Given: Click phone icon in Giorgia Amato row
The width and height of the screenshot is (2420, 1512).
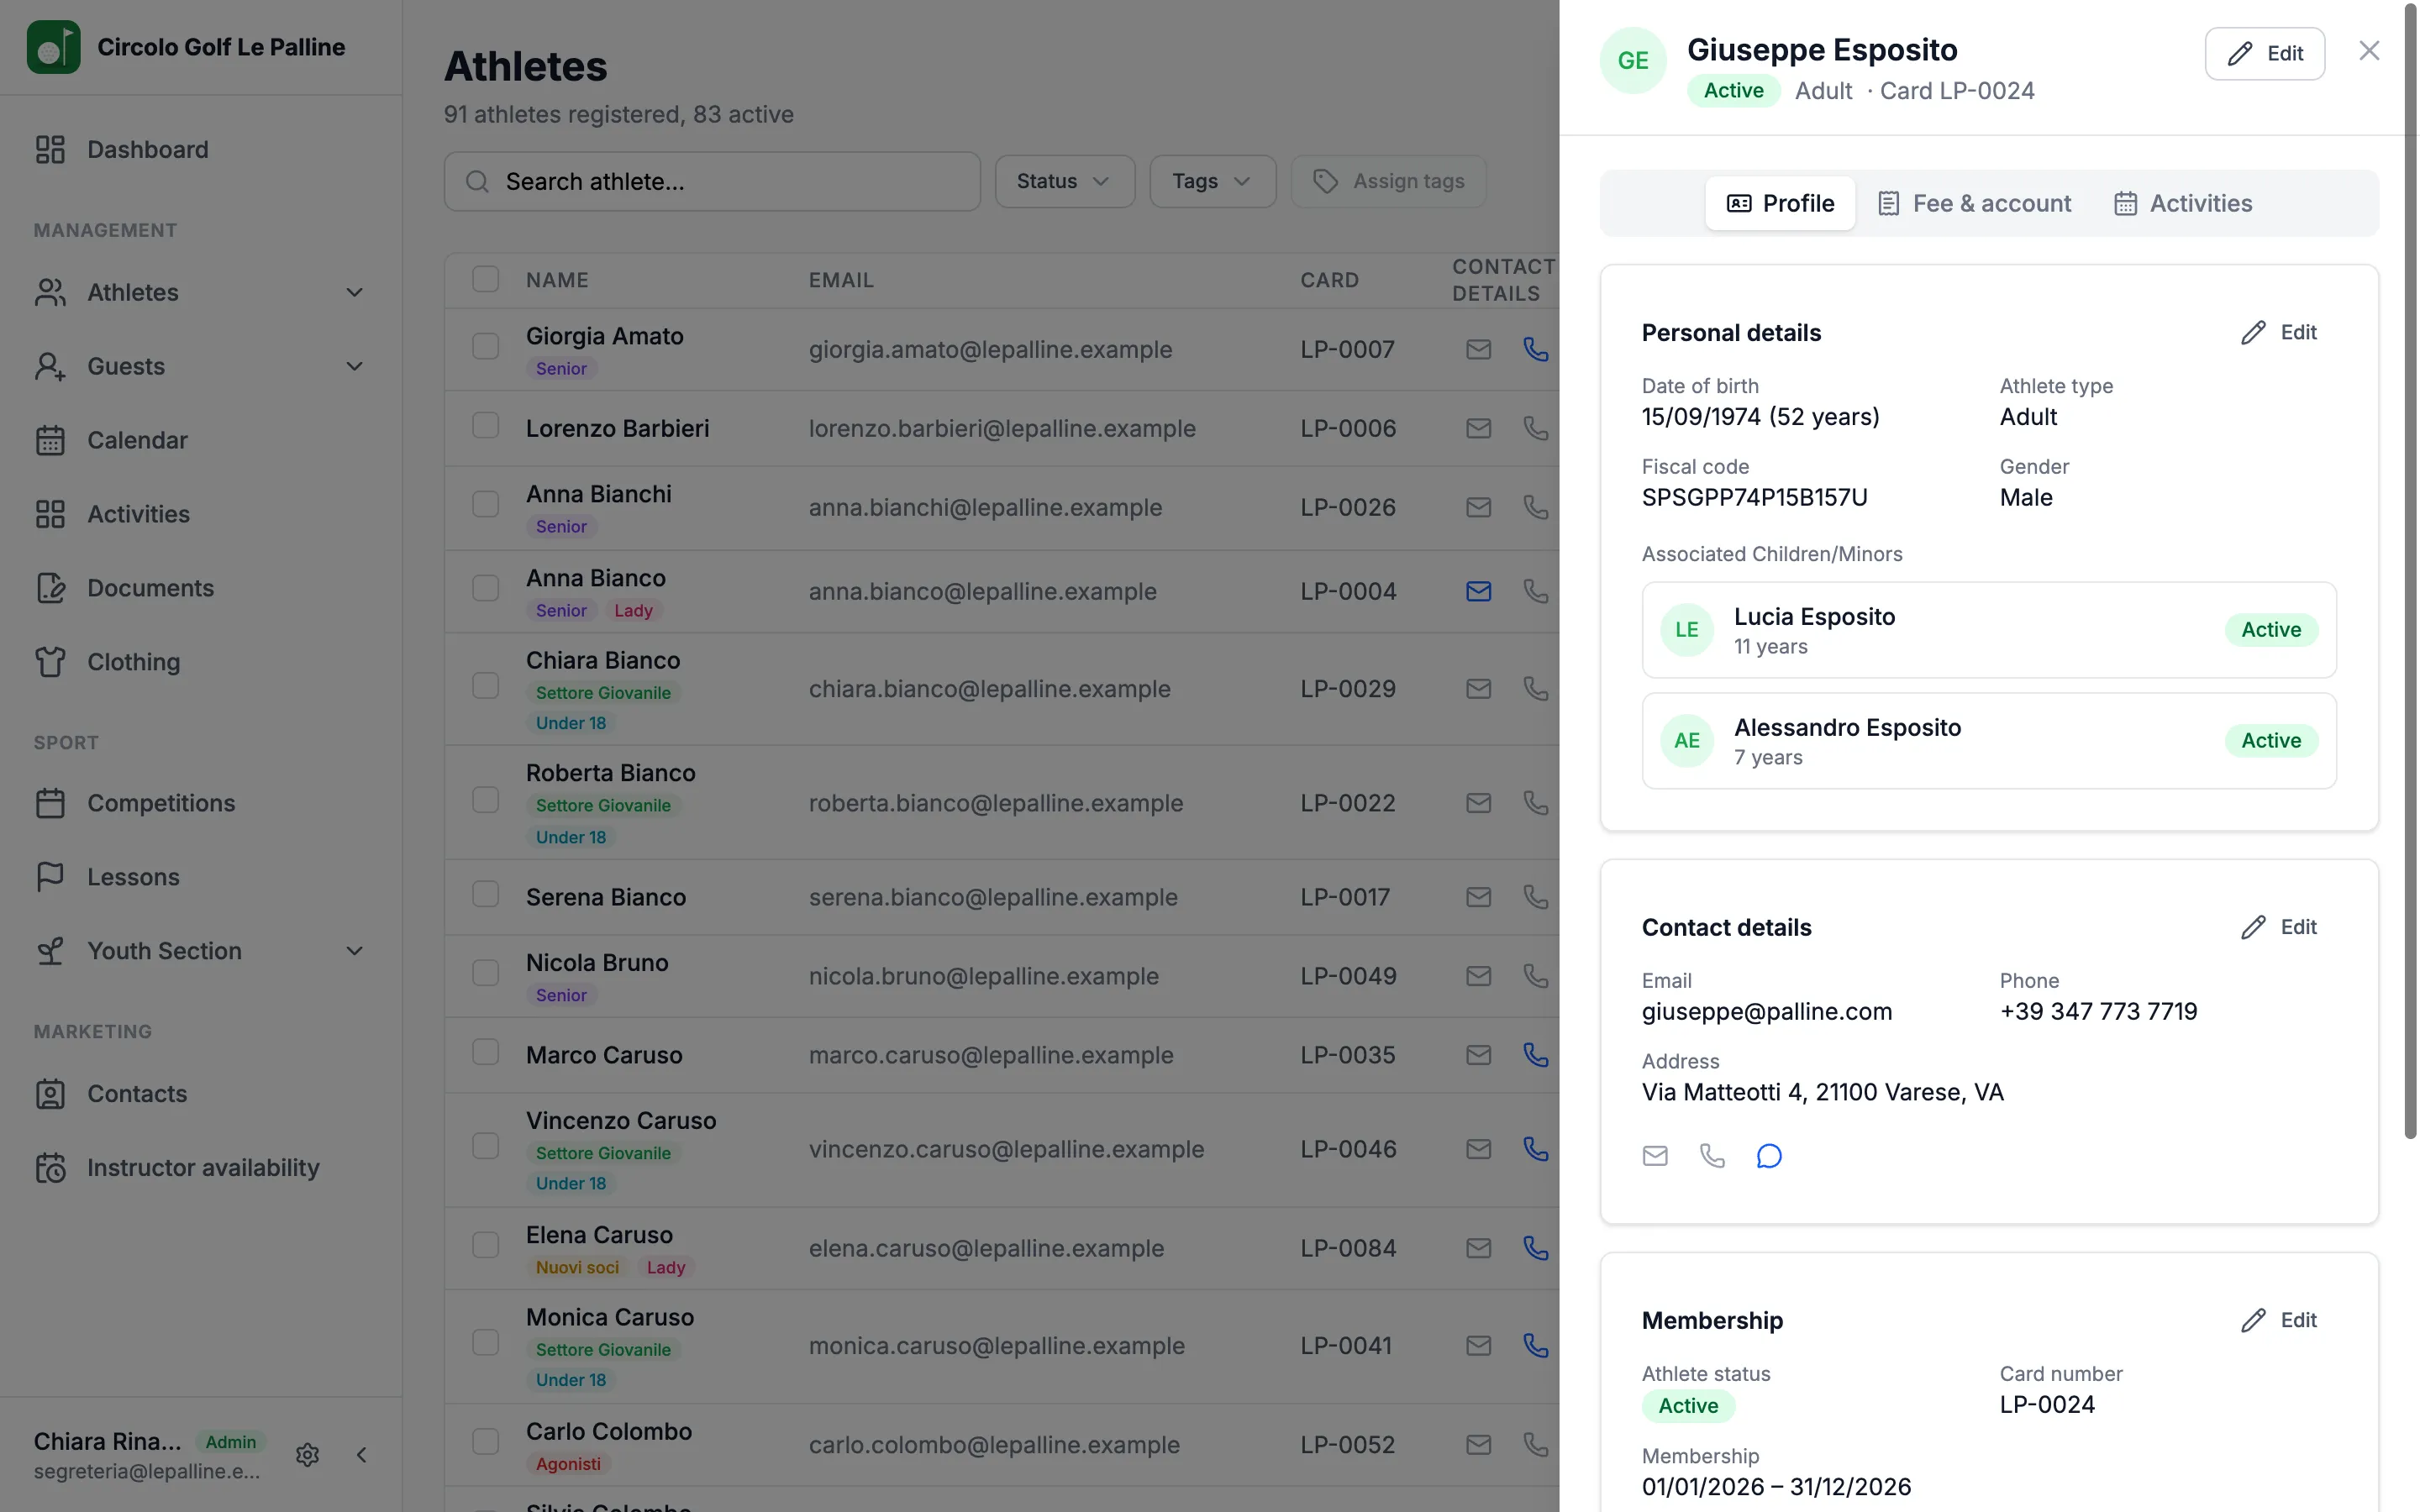Looking at the screenshot, I should coord(1536,349).
